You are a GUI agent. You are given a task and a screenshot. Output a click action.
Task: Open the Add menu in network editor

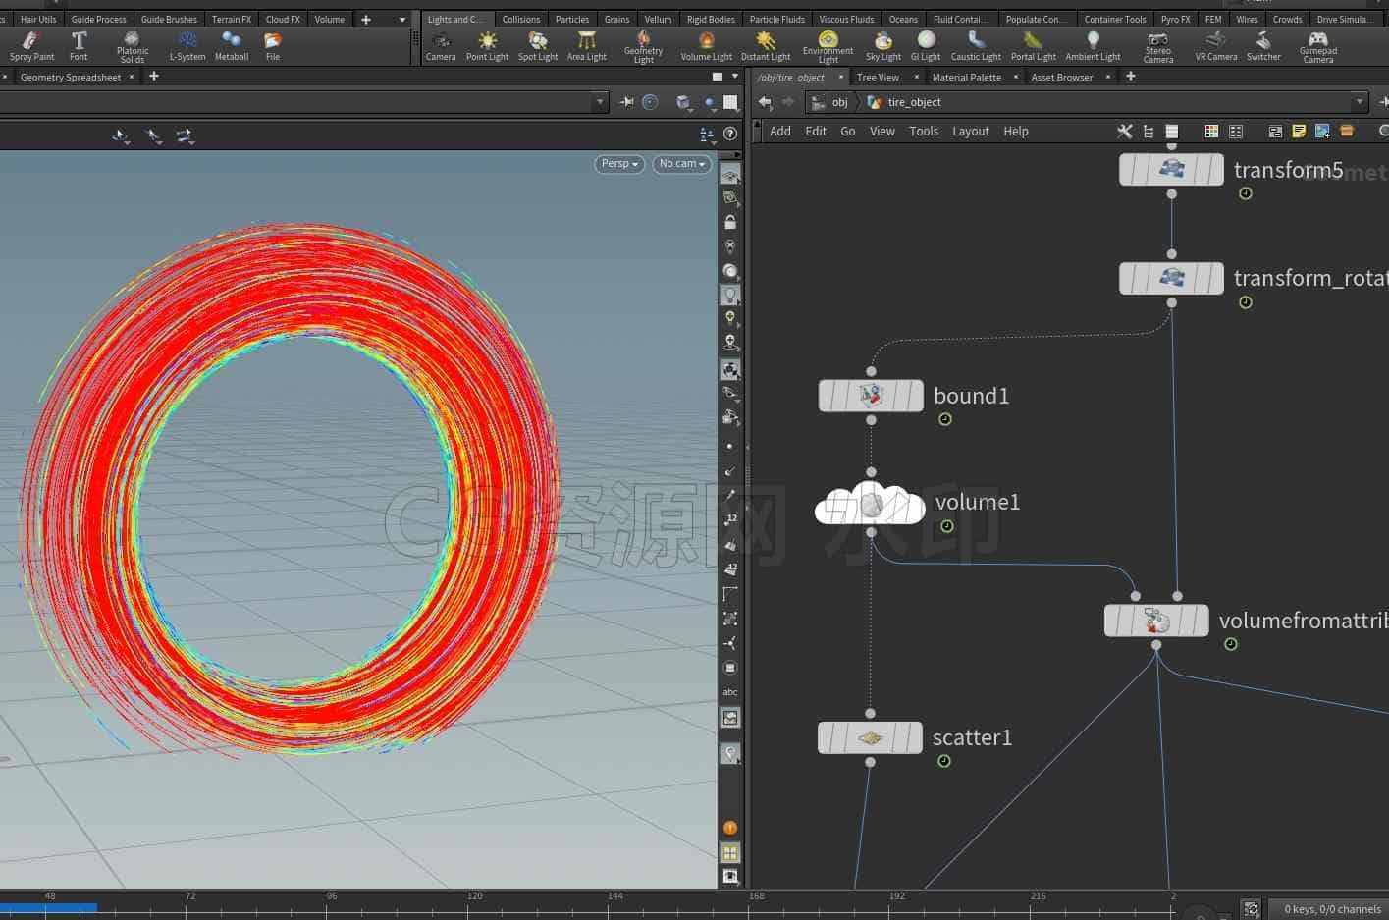click(780, 131)
